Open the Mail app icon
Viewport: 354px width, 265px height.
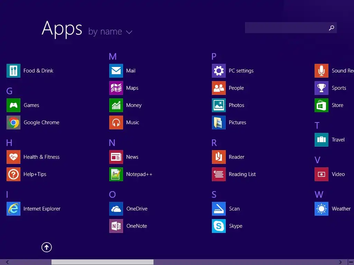(x=116, y=71)
